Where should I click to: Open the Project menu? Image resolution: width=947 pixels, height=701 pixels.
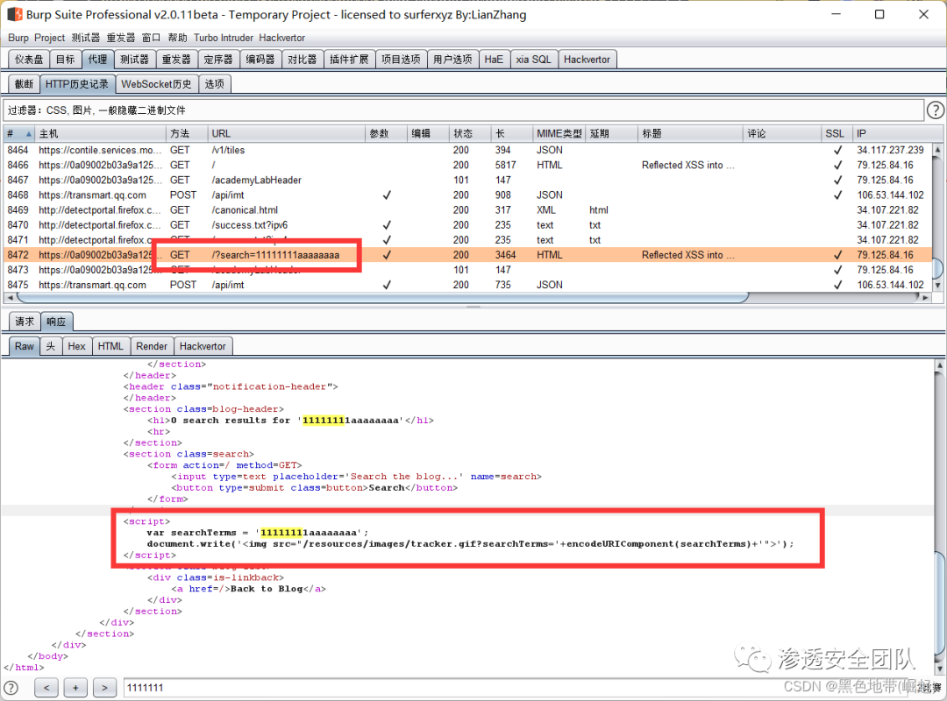coord(49,38)
